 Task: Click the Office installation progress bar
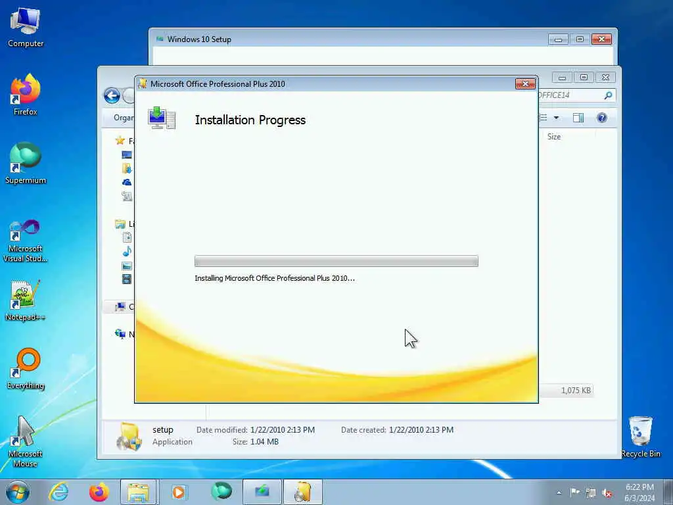336,261
